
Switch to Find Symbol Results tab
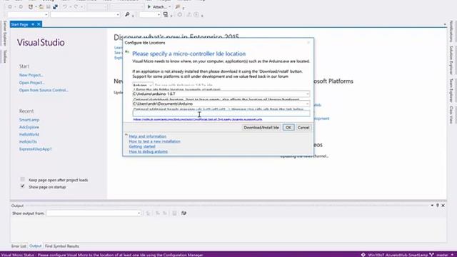(x=62, y=246)
